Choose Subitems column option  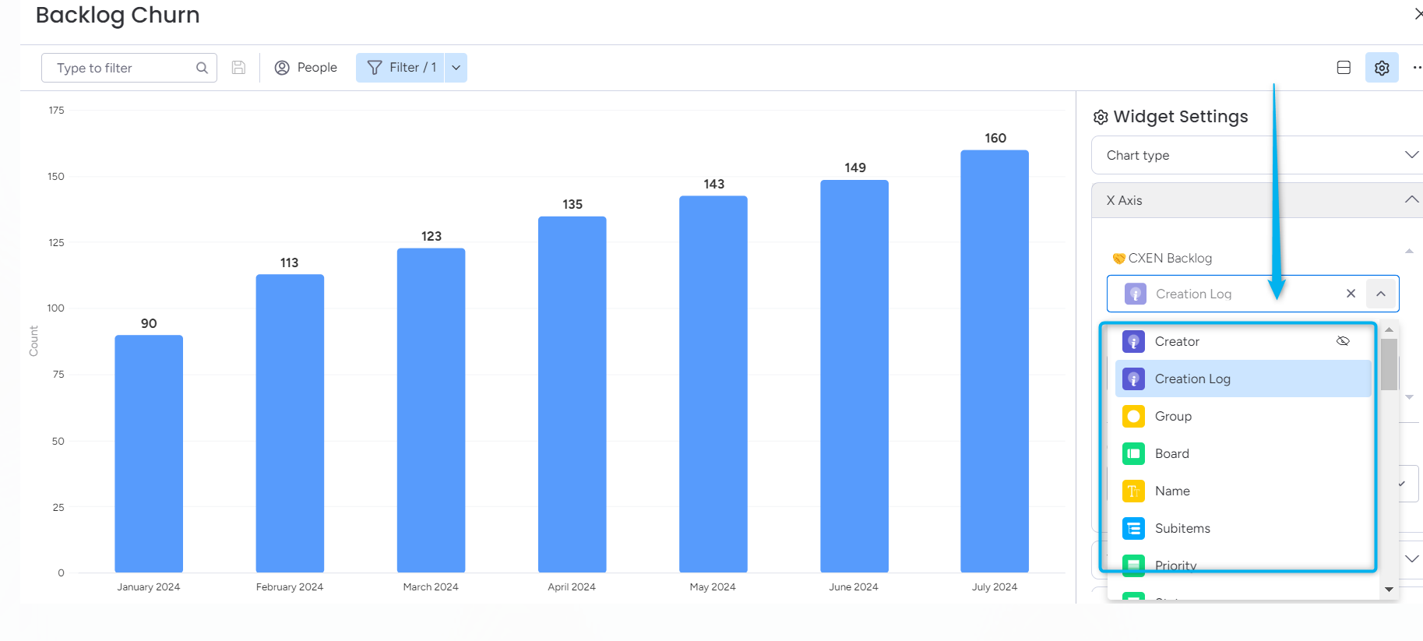point(1182,528)
